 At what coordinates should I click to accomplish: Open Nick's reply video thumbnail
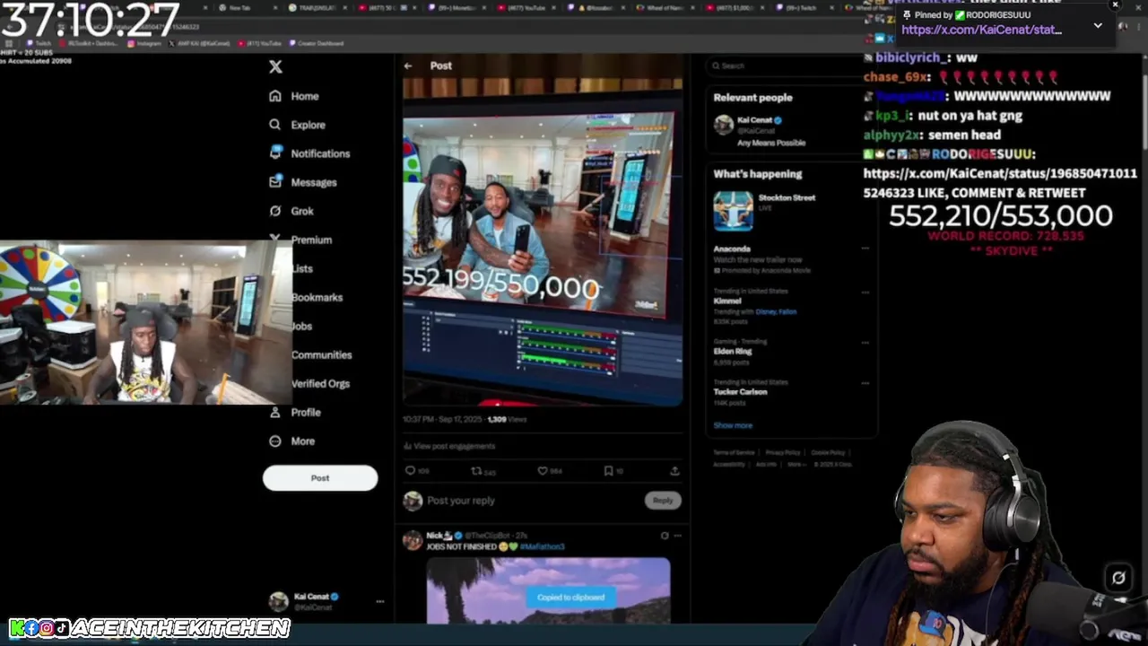[x=548, y=590]
